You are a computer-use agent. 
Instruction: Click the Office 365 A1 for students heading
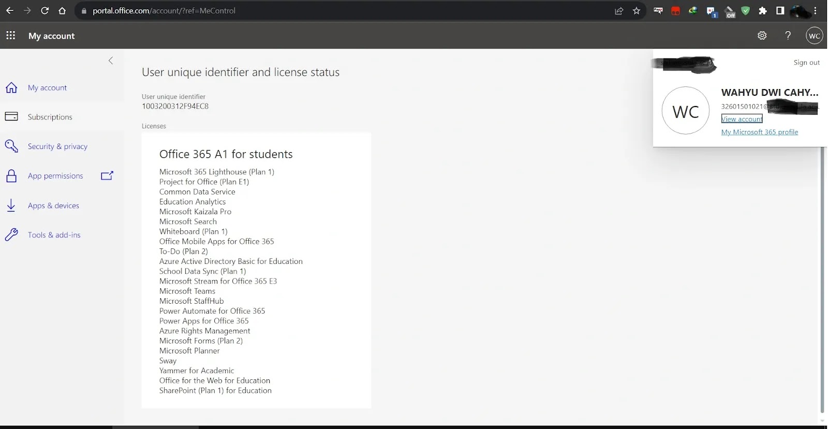click(226, 154)
